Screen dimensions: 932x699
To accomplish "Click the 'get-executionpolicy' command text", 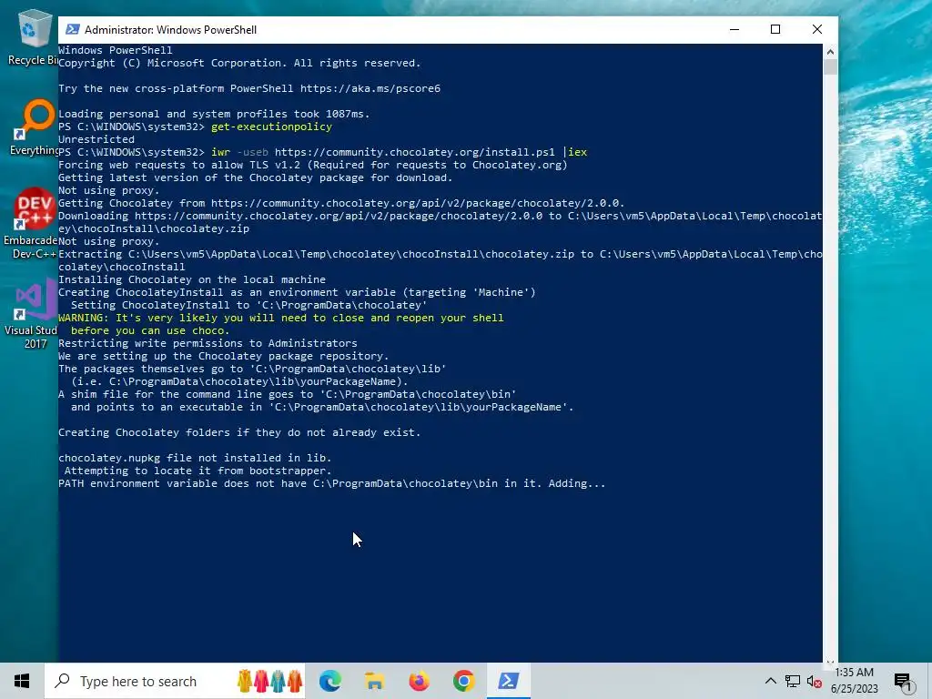I will coord(271,127).
